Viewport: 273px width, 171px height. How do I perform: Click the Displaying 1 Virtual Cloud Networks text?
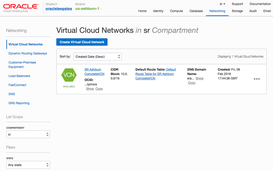[240, 56]
